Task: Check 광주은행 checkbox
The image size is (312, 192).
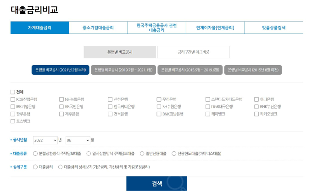Action: point(13,114)
